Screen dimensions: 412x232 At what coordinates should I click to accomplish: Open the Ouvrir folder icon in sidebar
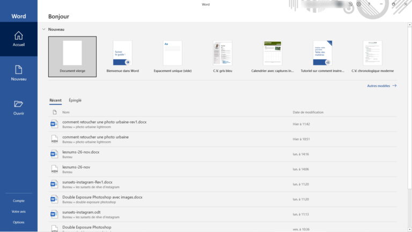tap(18, 104)
